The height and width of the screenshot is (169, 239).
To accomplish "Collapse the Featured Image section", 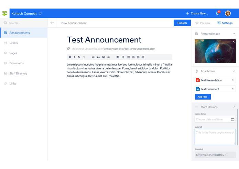I will point(234,34).
